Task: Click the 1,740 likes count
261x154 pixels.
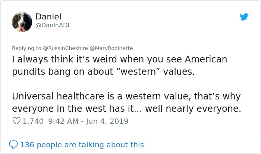Action: tap(33, 121)
